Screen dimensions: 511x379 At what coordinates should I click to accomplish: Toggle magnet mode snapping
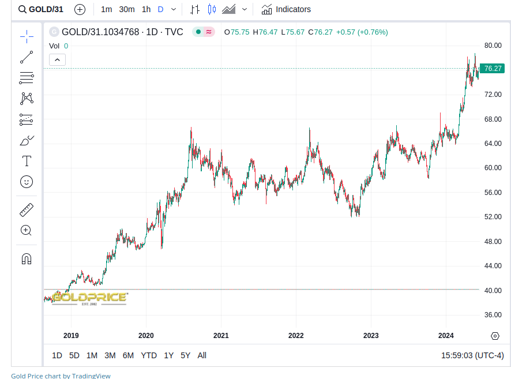point(27,258)
